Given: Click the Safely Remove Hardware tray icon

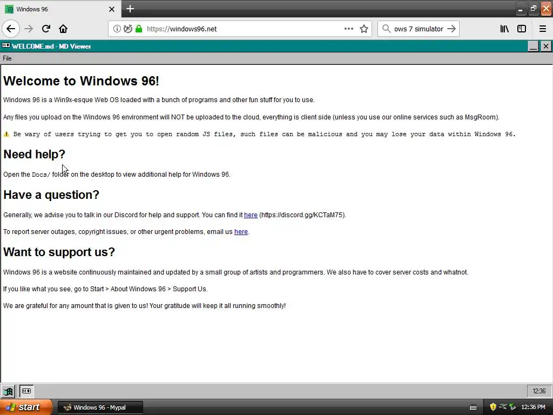Looking at the screenshot, I should tap(503, 407).
